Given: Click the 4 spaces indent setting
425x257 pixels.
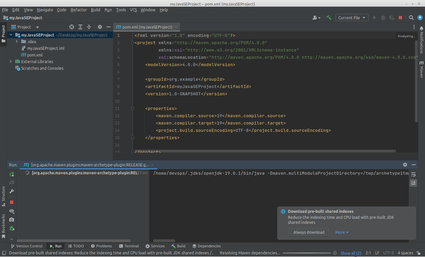Looking at the screenshot, I should point(405,253).
